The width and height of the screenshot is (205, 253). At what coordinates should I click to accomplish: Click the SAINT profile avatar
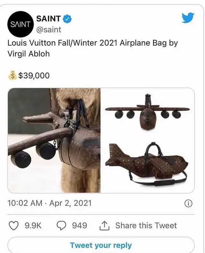pos(20,24)
